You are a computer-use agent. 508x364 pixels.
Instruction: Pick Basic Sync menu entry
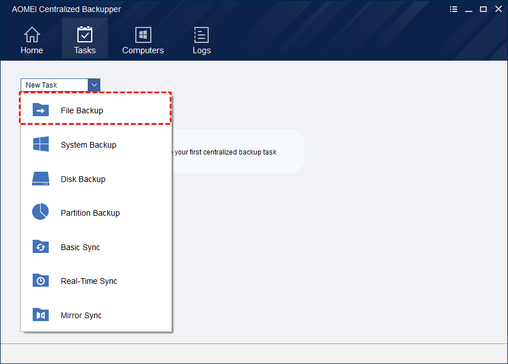point(96,247)
